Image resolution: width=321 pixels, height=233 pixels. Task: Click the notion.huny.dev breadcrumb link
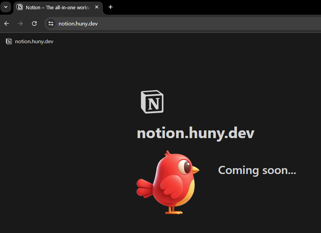(34, 41)
